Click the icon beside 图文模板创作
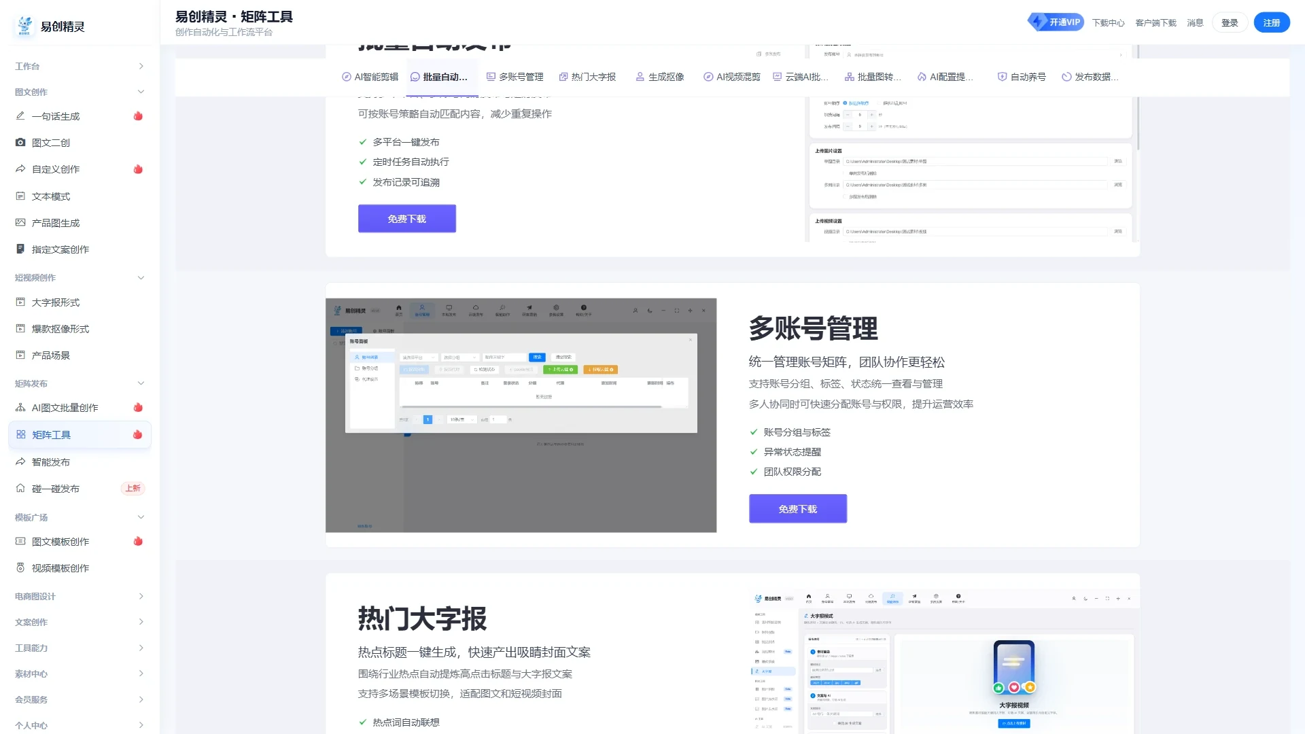This screenshot has width=1305, height=734. 20,542
